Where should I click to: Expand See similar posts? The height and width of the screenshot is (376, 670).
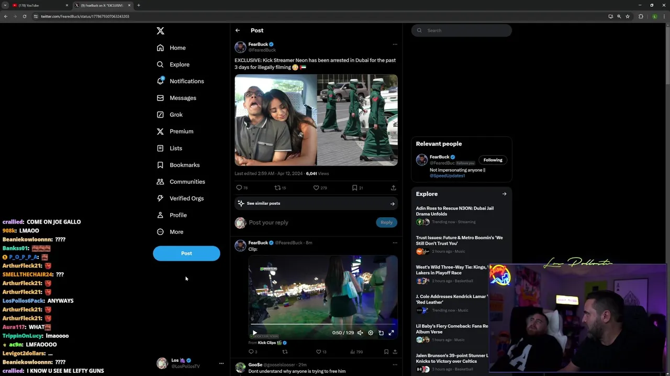(x=316, y=204)
